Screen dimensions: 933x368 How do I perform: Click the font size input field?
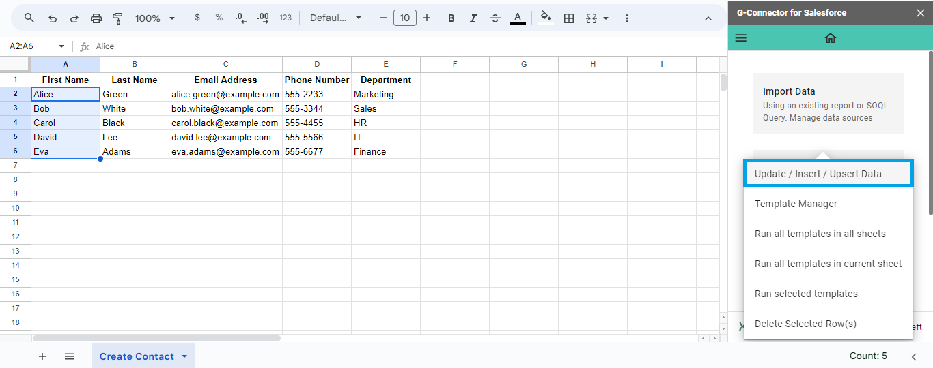(405, 18)
